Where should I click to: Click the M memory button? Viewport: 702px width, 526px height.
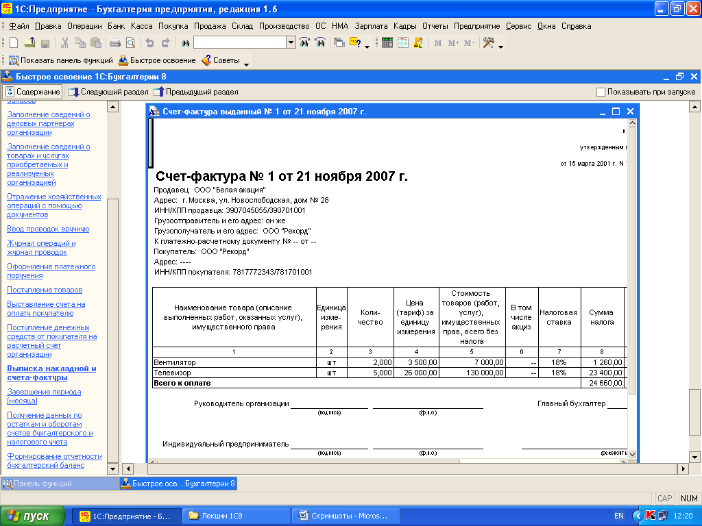tap(438, 43)
